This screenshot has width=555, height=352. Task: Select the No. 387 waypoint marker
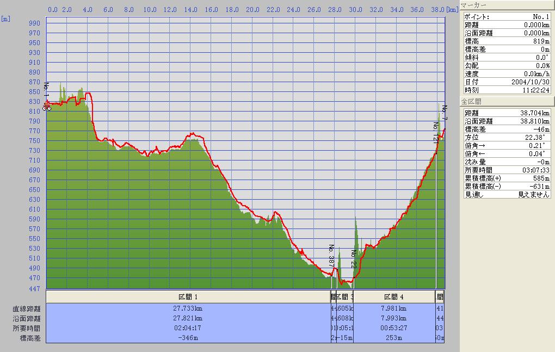pyautogui.click(x=331, y=256)
